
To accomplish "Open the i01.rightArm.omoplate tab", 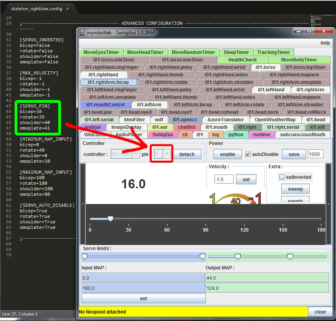I will click(x=296, y=82).
